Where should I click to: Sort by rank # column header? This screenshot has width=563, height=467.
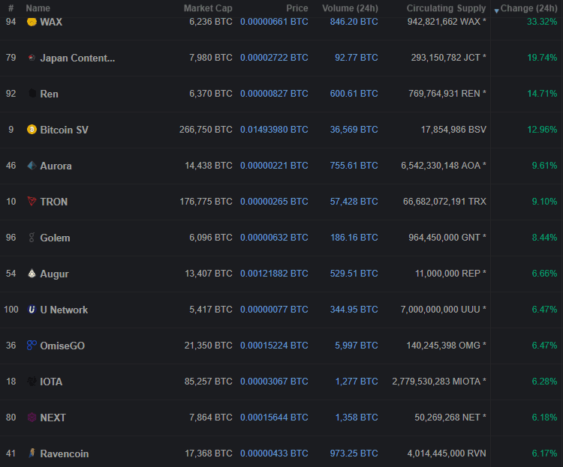click(x=11, y=8)
